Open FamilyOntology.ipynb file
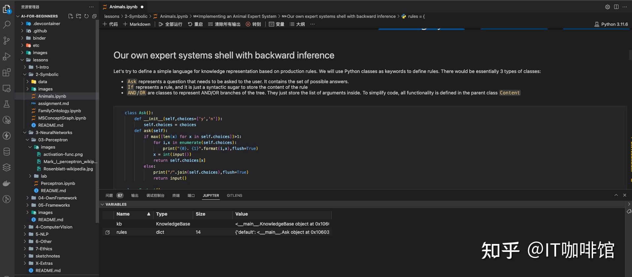632x277 pixels. (59, 111)
